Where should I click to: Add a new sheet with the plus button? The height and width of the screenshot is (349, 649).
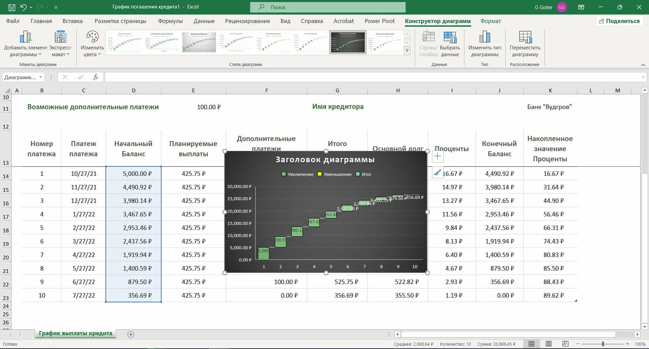coord(130,333)
